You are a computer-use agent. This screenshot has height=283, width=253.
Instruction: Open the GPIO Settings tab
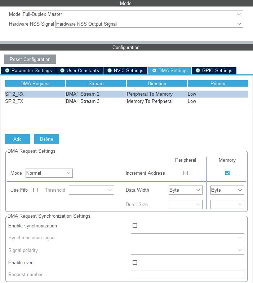pos(214,71)
